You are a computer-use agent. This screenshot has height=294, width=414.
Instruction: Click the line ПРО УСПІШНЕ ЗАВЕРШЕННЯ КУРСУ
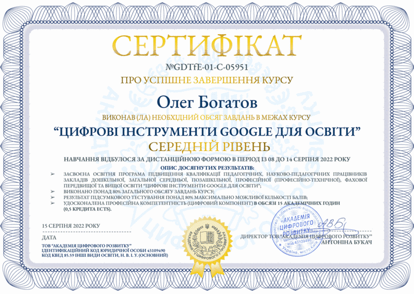pyautogui.click(x=206, y=80)
